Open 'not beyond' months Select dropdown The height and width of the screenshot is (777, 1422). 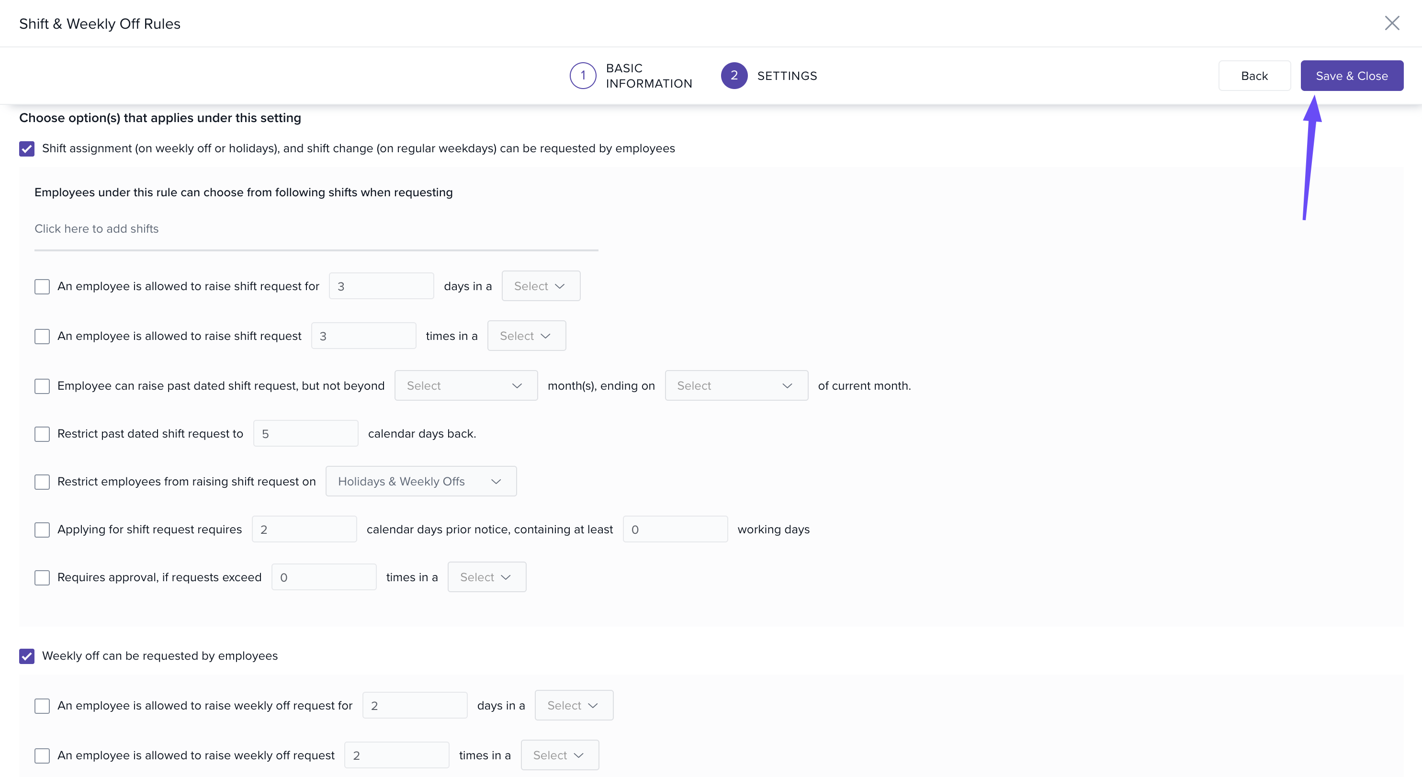(x=465, y=386)
